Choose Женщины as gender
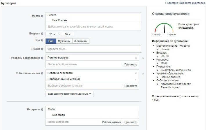 click(81, 41)
